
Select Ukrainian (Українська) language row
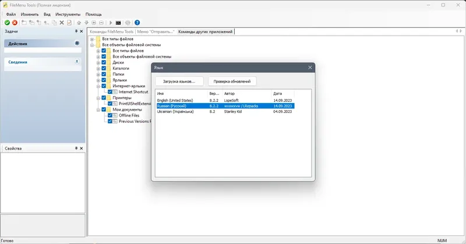point(225,111)
